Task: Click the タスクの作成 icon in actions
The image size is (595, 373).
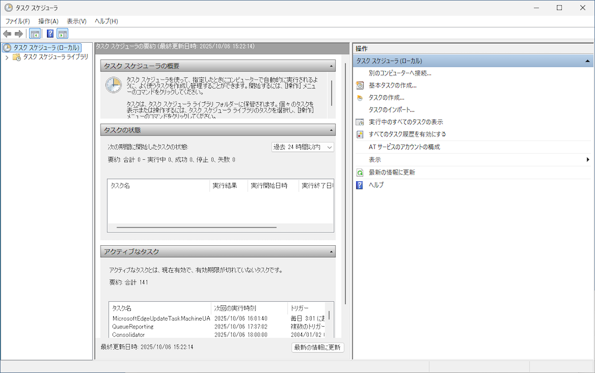Action: 359,97
